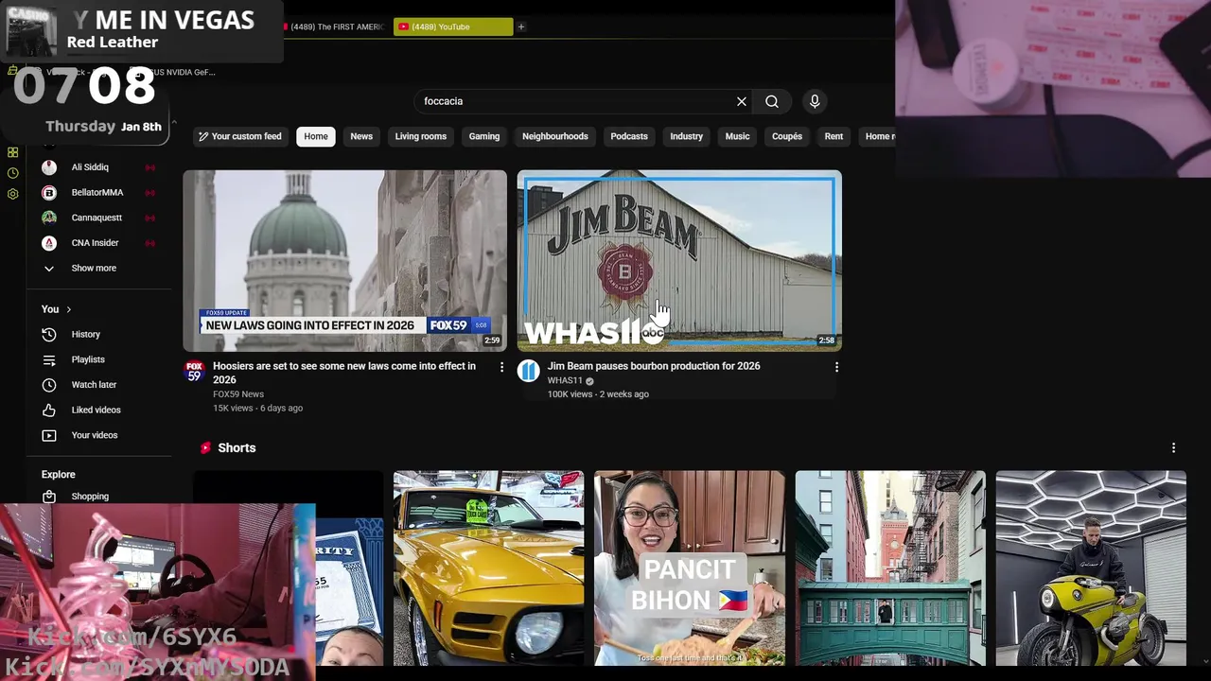Image resolution: width=1211 pixels, height=681 pixels.
Task: Open the yellow Mustang Short
Action: pos(488,567)
